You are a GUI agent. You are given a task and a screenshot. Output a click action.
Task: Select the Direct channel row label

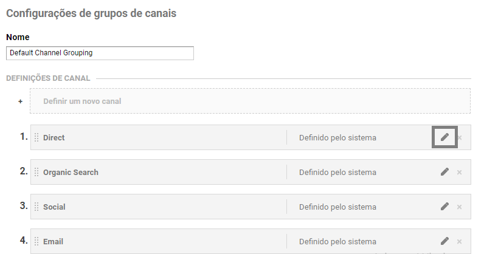pos(54,138)
